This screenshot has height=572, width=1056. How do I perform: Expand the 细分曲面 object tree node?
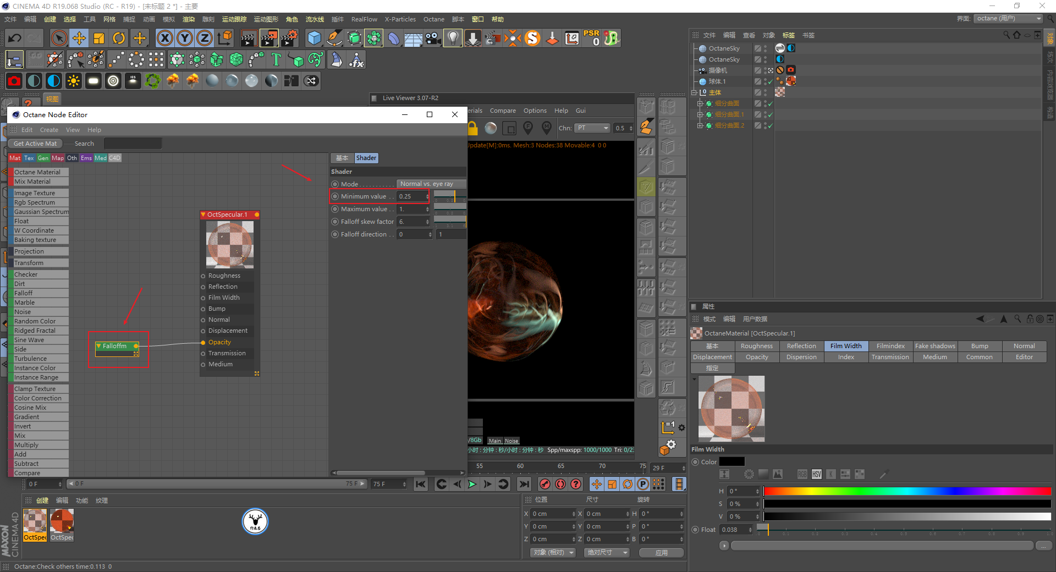tap(700, 103)
